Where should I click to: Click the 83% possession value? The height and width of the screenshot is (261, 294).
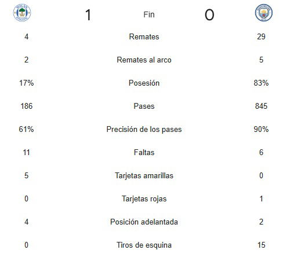261,83
